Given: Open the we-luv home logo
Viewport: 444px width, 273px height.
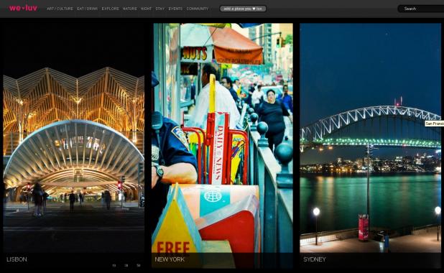Looking at the screenshot, I should [23, 8].
